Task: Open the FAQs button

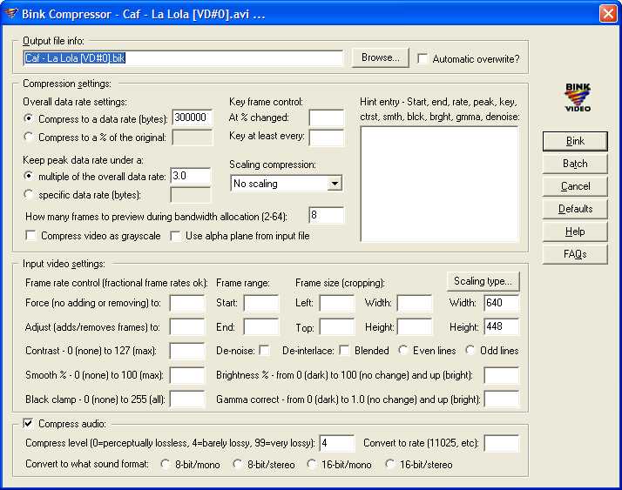Action: pyautogui.click(x=575, y=254)
